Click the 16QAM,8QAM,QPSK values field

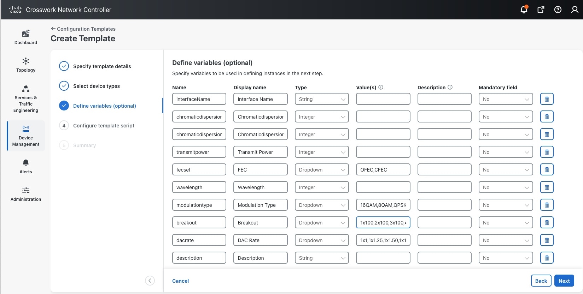[x=383, y=205]
